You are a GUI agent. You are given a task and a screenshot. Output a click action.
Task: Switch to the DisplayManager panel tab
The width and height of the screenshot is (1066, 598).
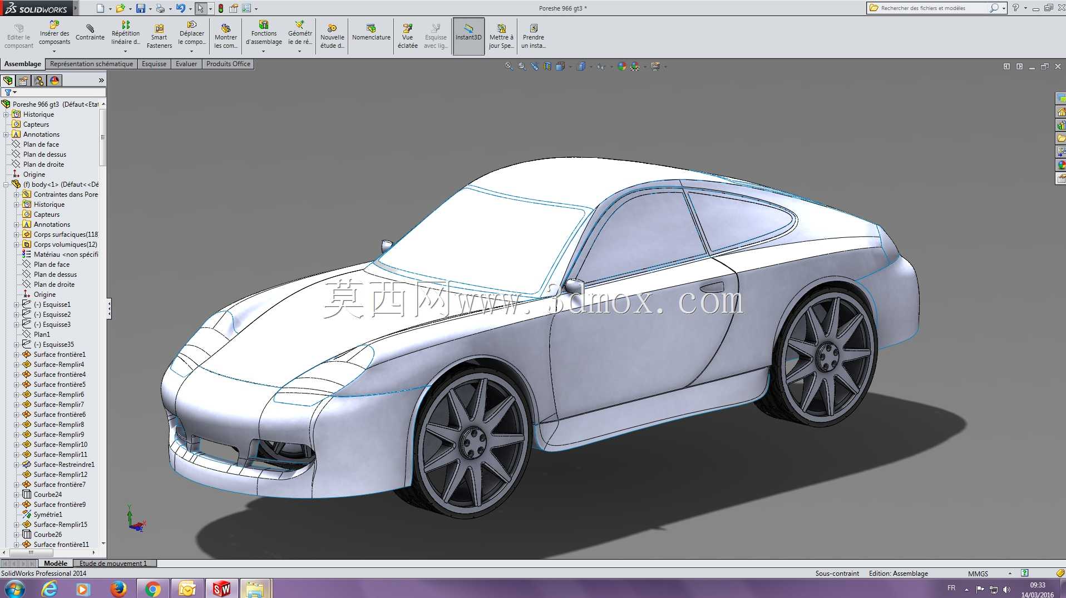point(55,81)
